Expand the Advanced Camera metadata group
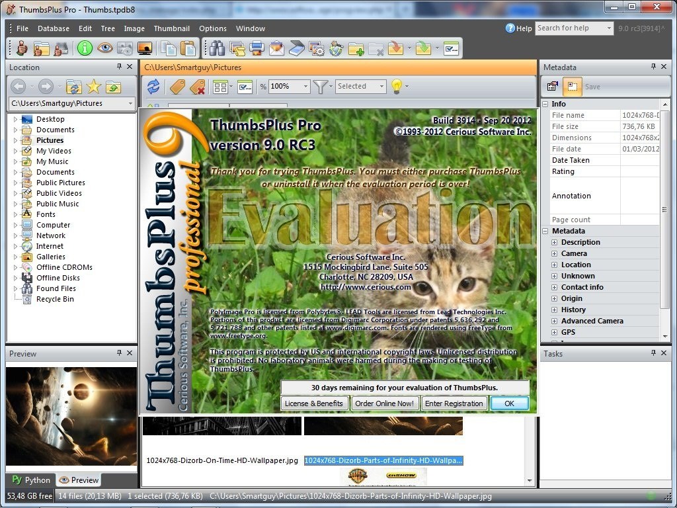677x508 pixels. (x=555, y=321)
